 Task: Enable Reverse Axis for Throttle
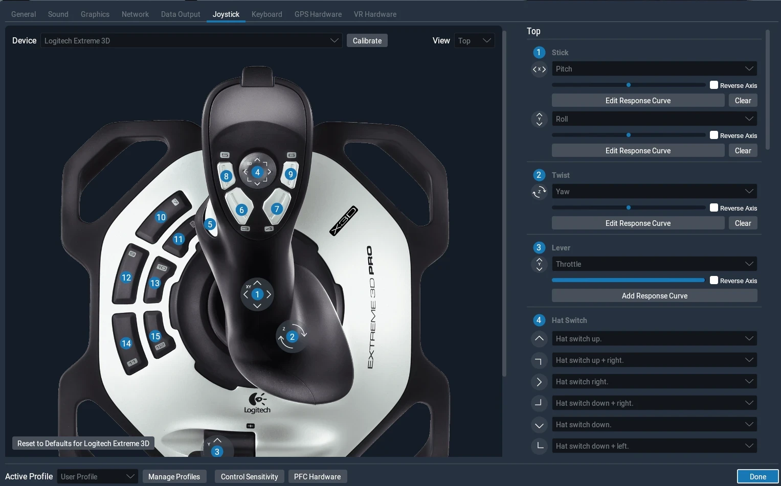tap(714, 280)
